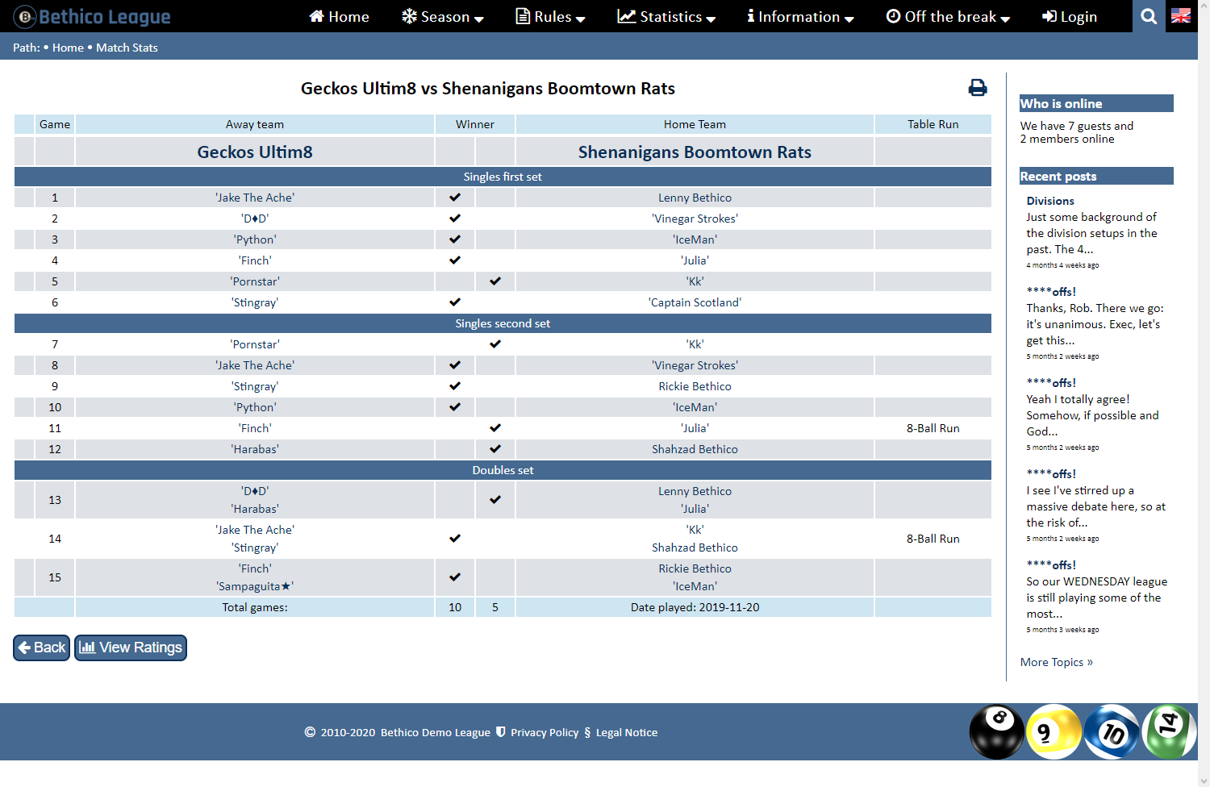
Task: Open the More Topics link
Action: pyautogui.click(x=1056, y=662)
